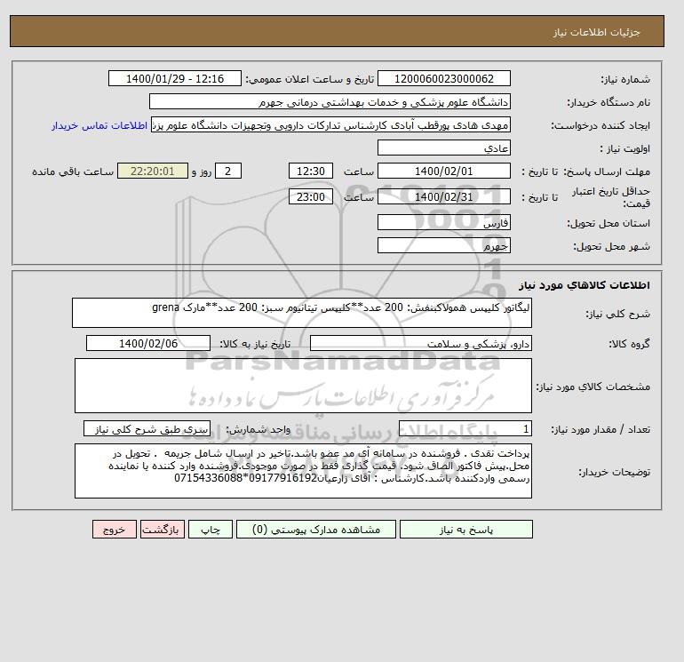Screen dimensions: 684x662
Task: Click the need date field 1400/02/06
Action: (148, 343)
